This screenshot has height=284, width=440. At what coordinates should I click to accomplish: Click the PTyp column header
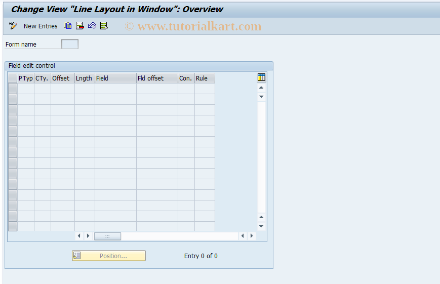click(x=26, y=78)
